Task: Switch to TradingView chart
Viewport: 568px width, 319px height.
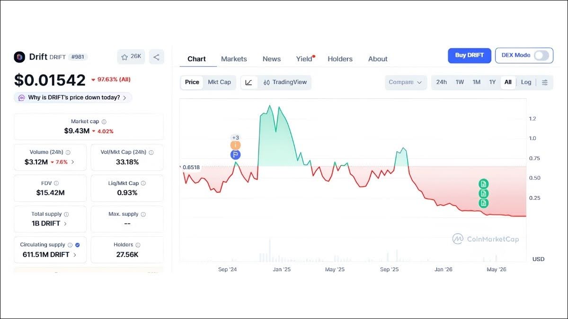Action: (x=285, y=82)
